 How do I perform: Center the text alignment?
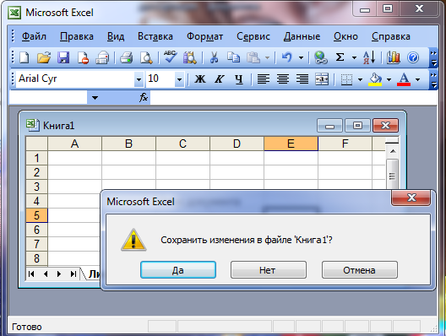[x=283, y=79]
